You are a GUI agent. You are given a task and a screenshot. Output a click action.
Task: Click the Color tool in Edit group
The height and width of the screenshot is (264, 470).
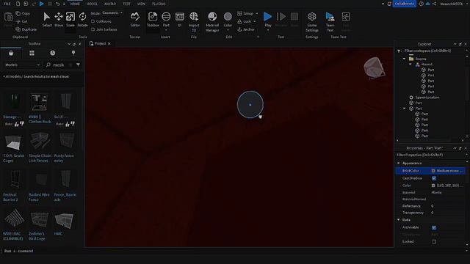pyautogui.click(x=228, y=20)
